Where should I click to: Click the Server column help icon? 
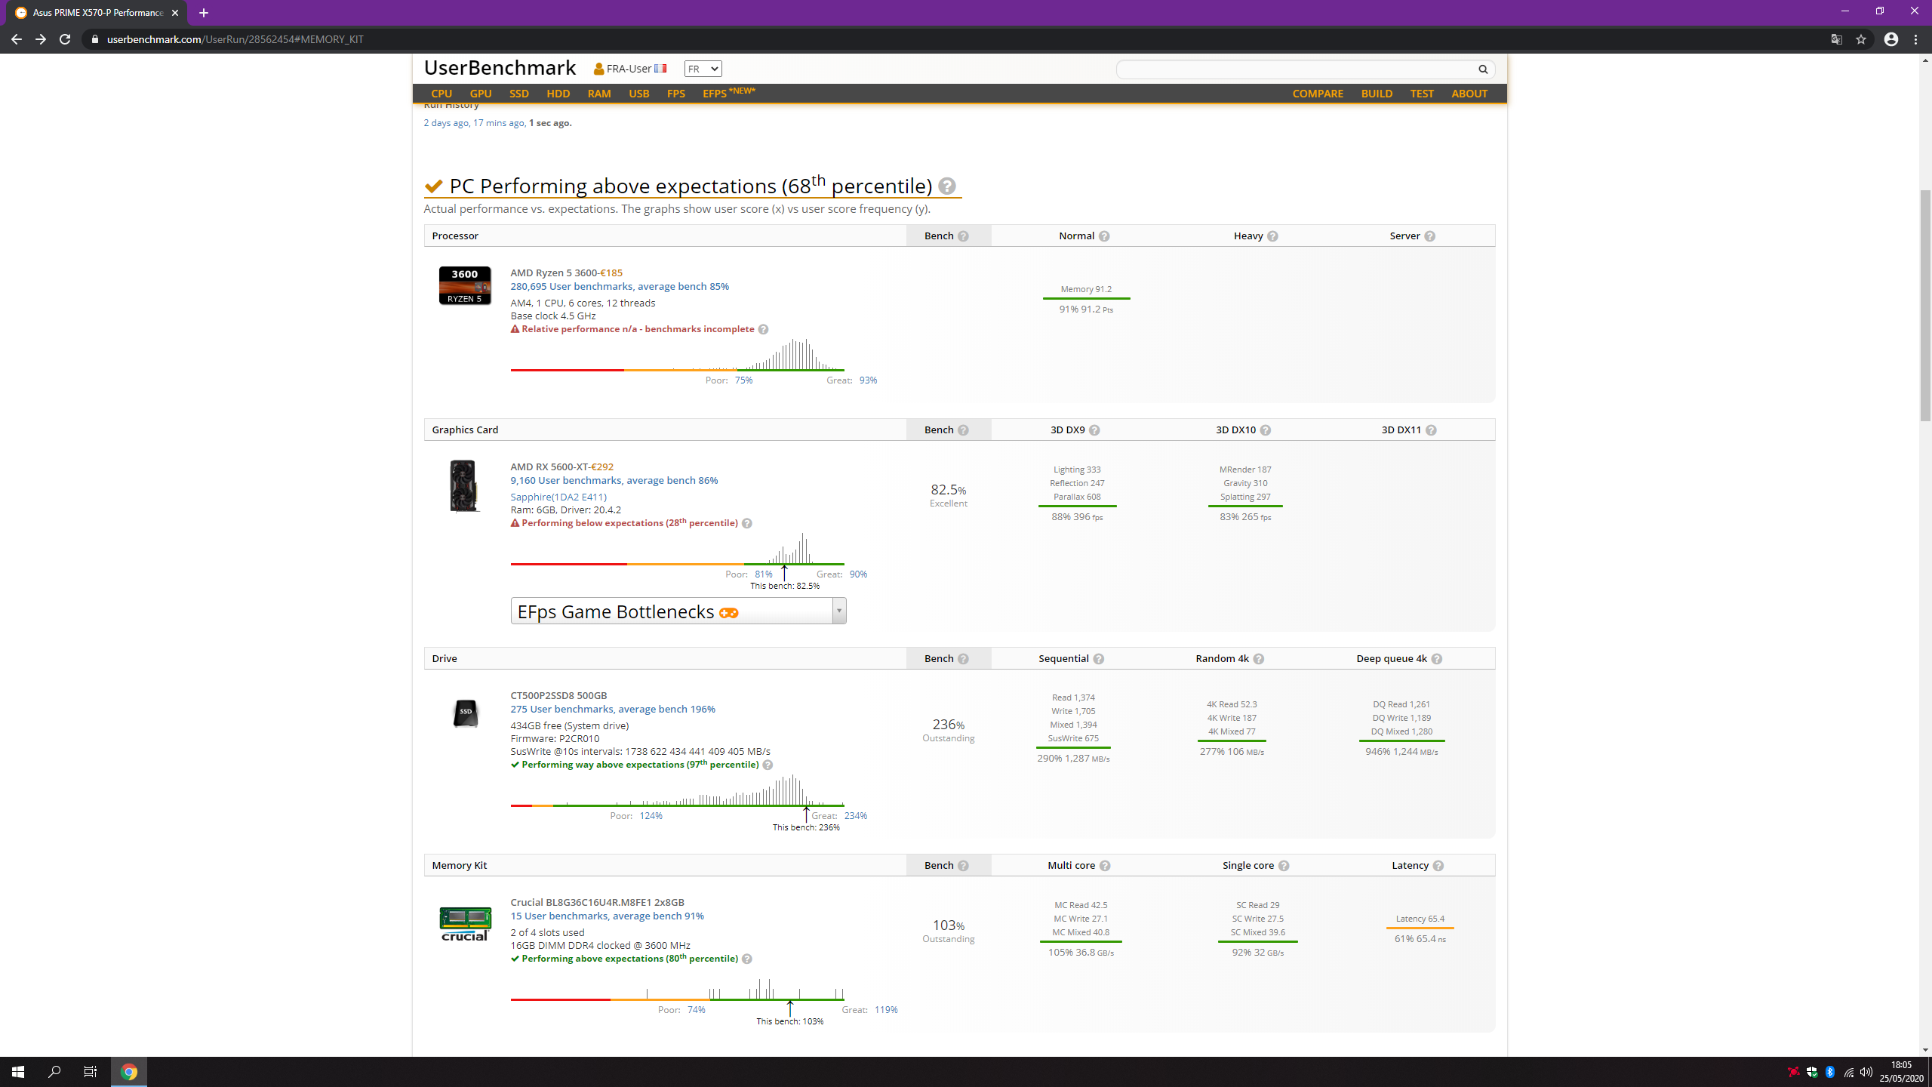click(1429, 236)
